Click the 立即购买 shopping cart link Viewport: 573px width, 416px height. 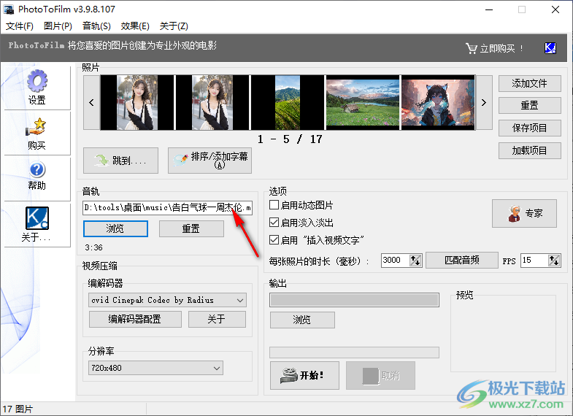494,48
